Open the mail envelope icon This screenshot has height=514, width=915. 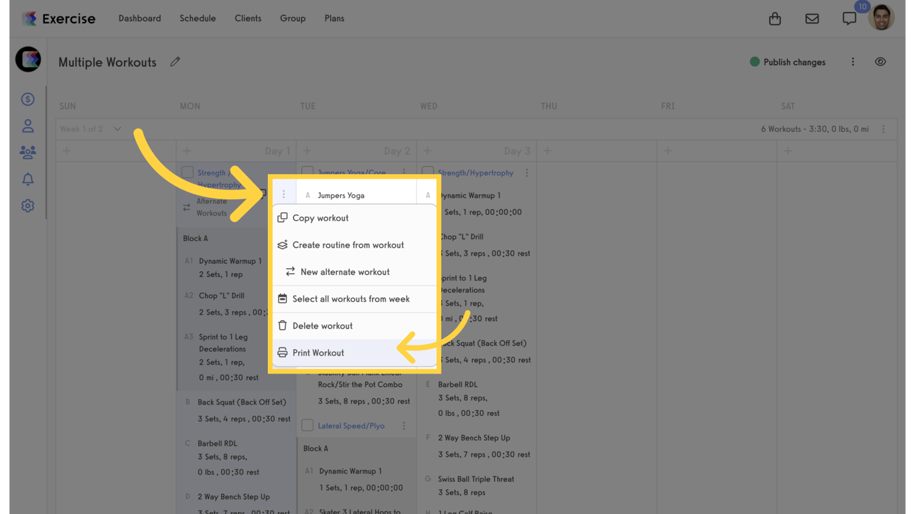pyautogui.click(x=812, y=19)
